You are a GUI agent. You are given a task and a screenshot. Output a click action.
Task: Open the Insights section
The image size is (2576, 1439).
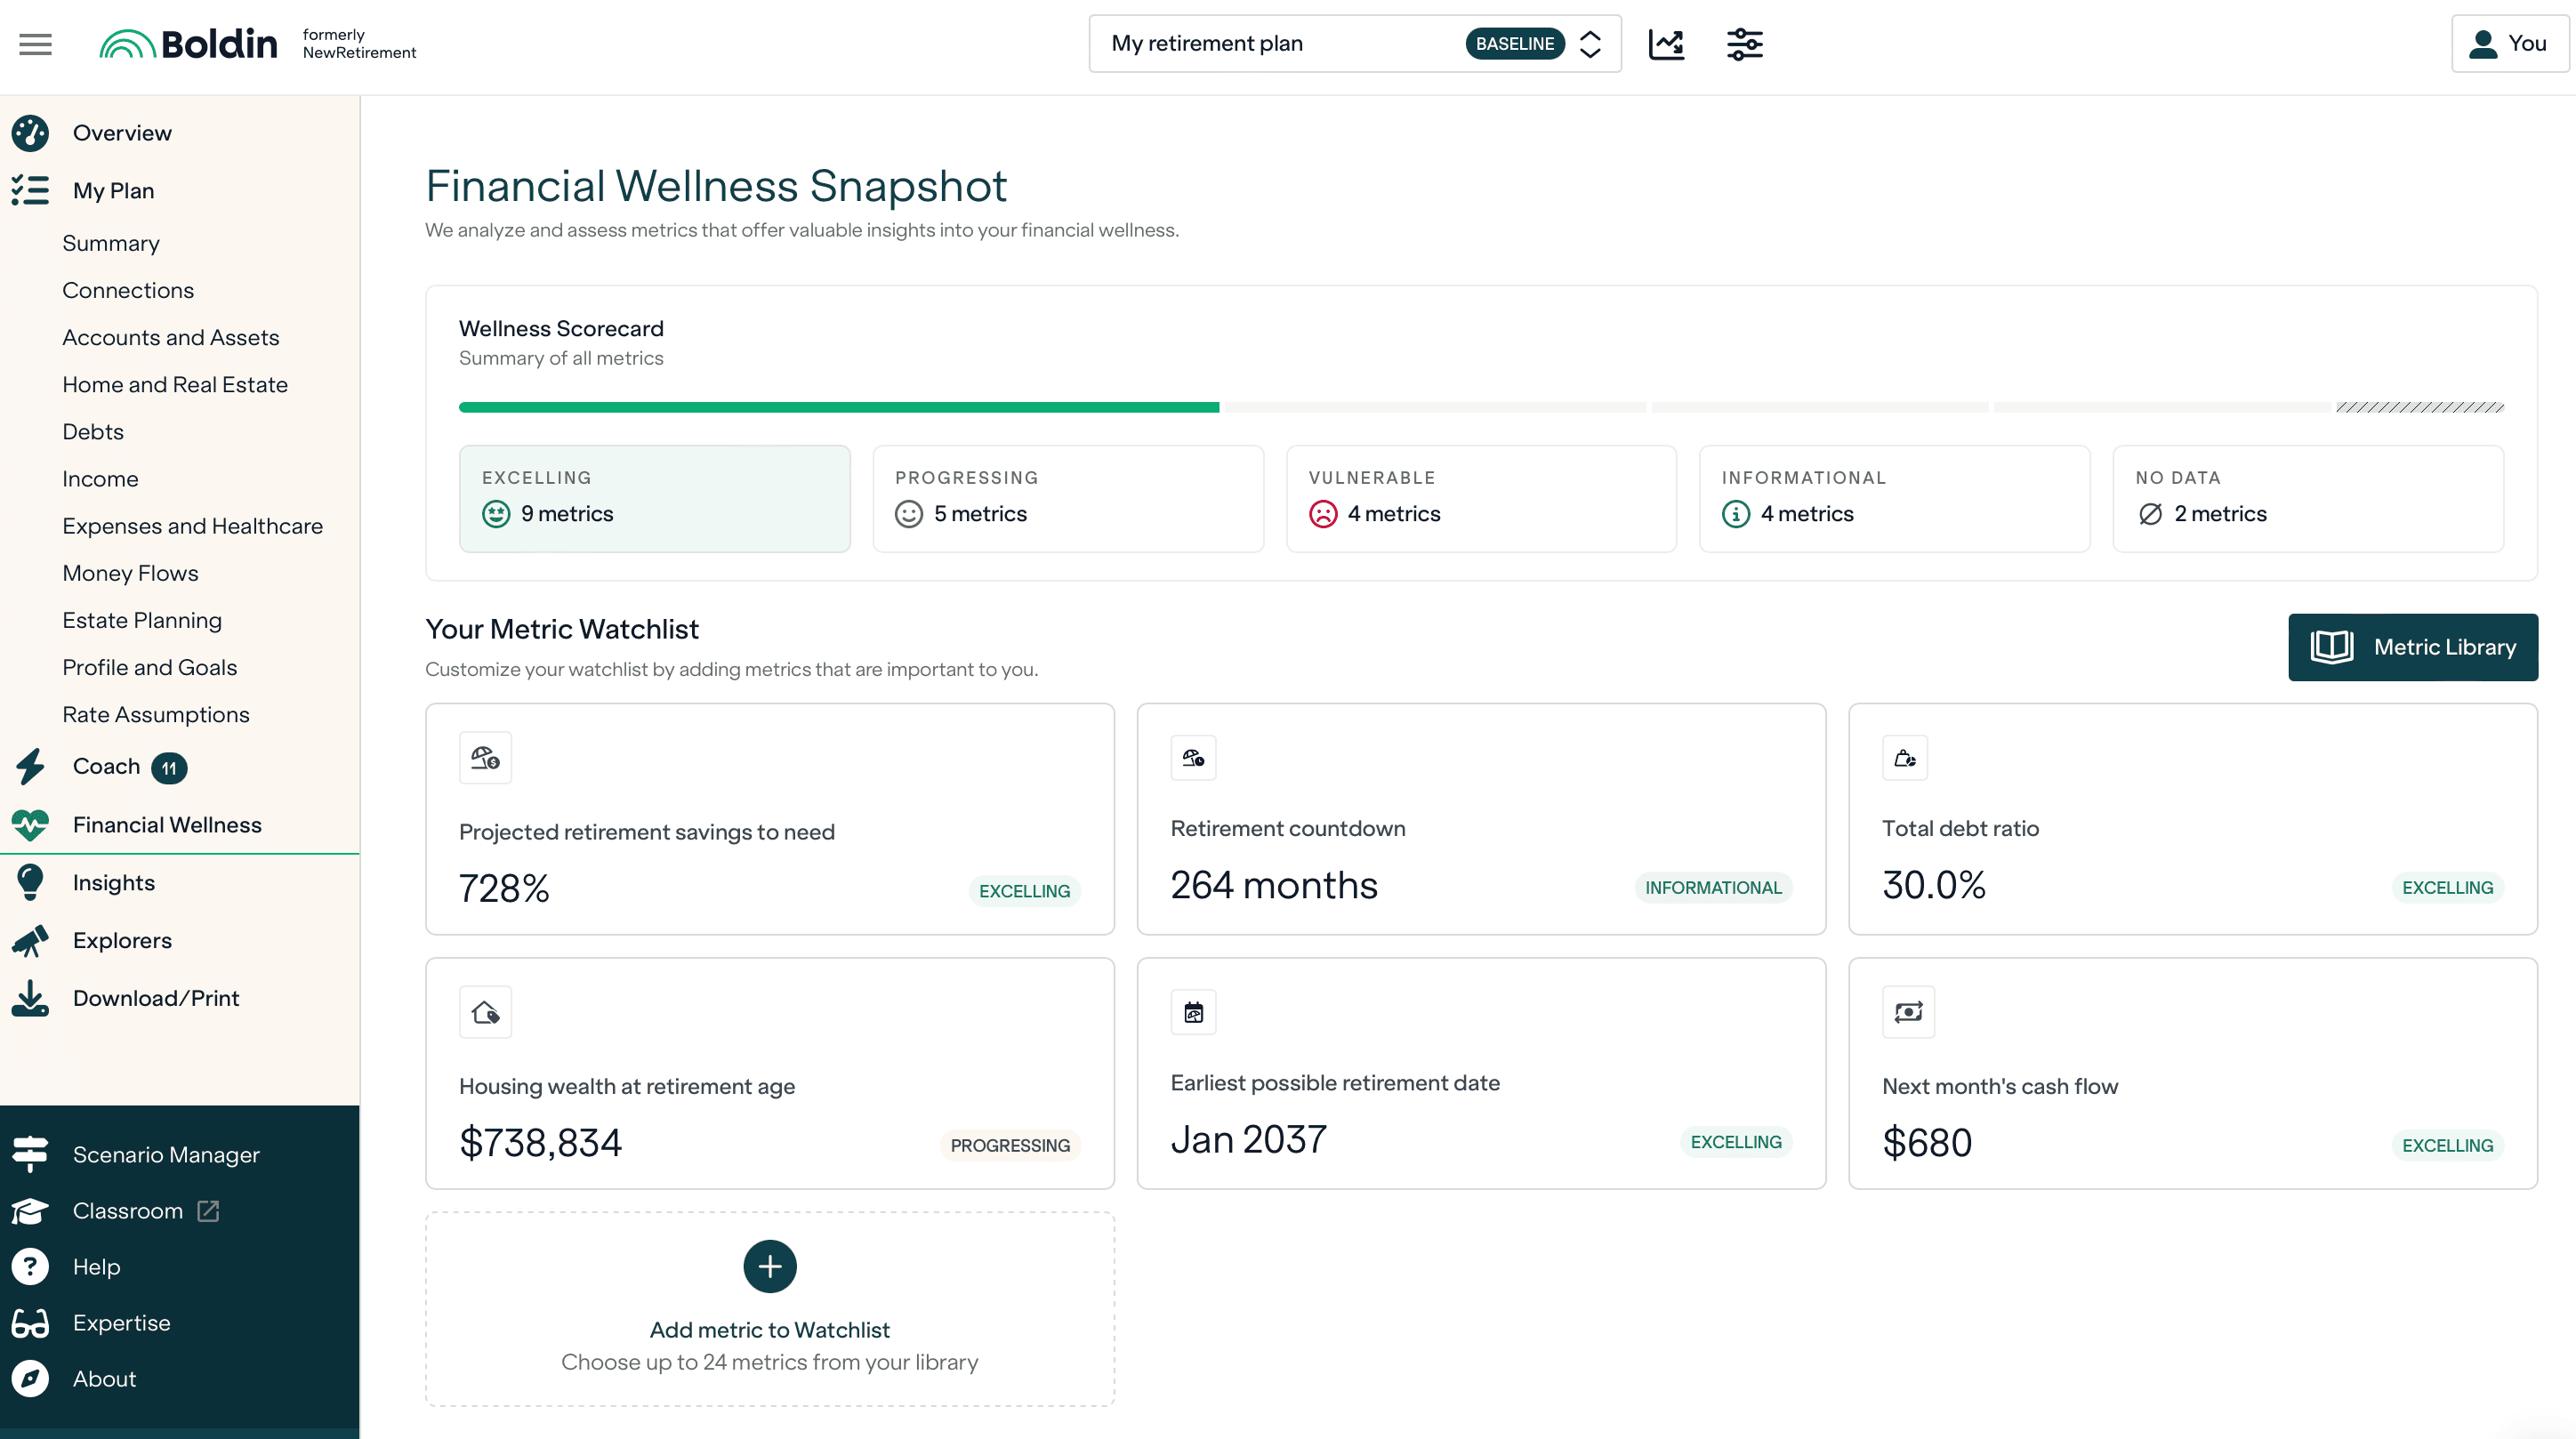pos(113,882)
